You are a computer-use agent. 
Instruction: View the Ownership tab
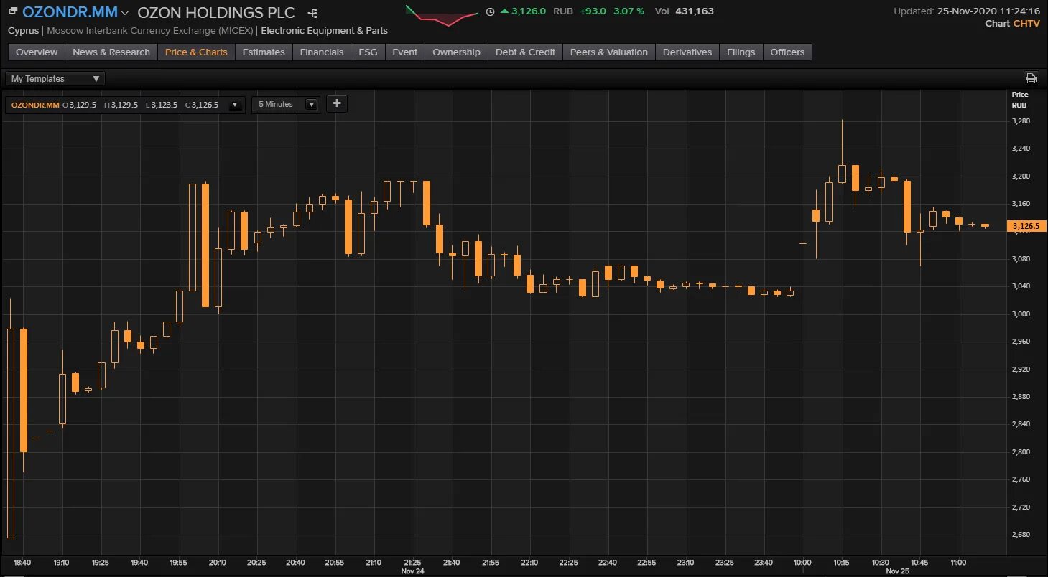tap(456, 52)
